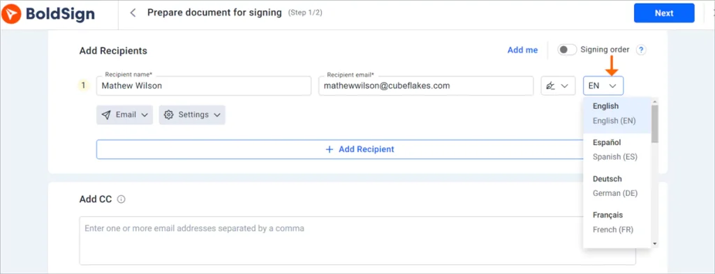Click the gear Settings icon
The width and height of the screenshot is (715, 274).
[169, 115]
